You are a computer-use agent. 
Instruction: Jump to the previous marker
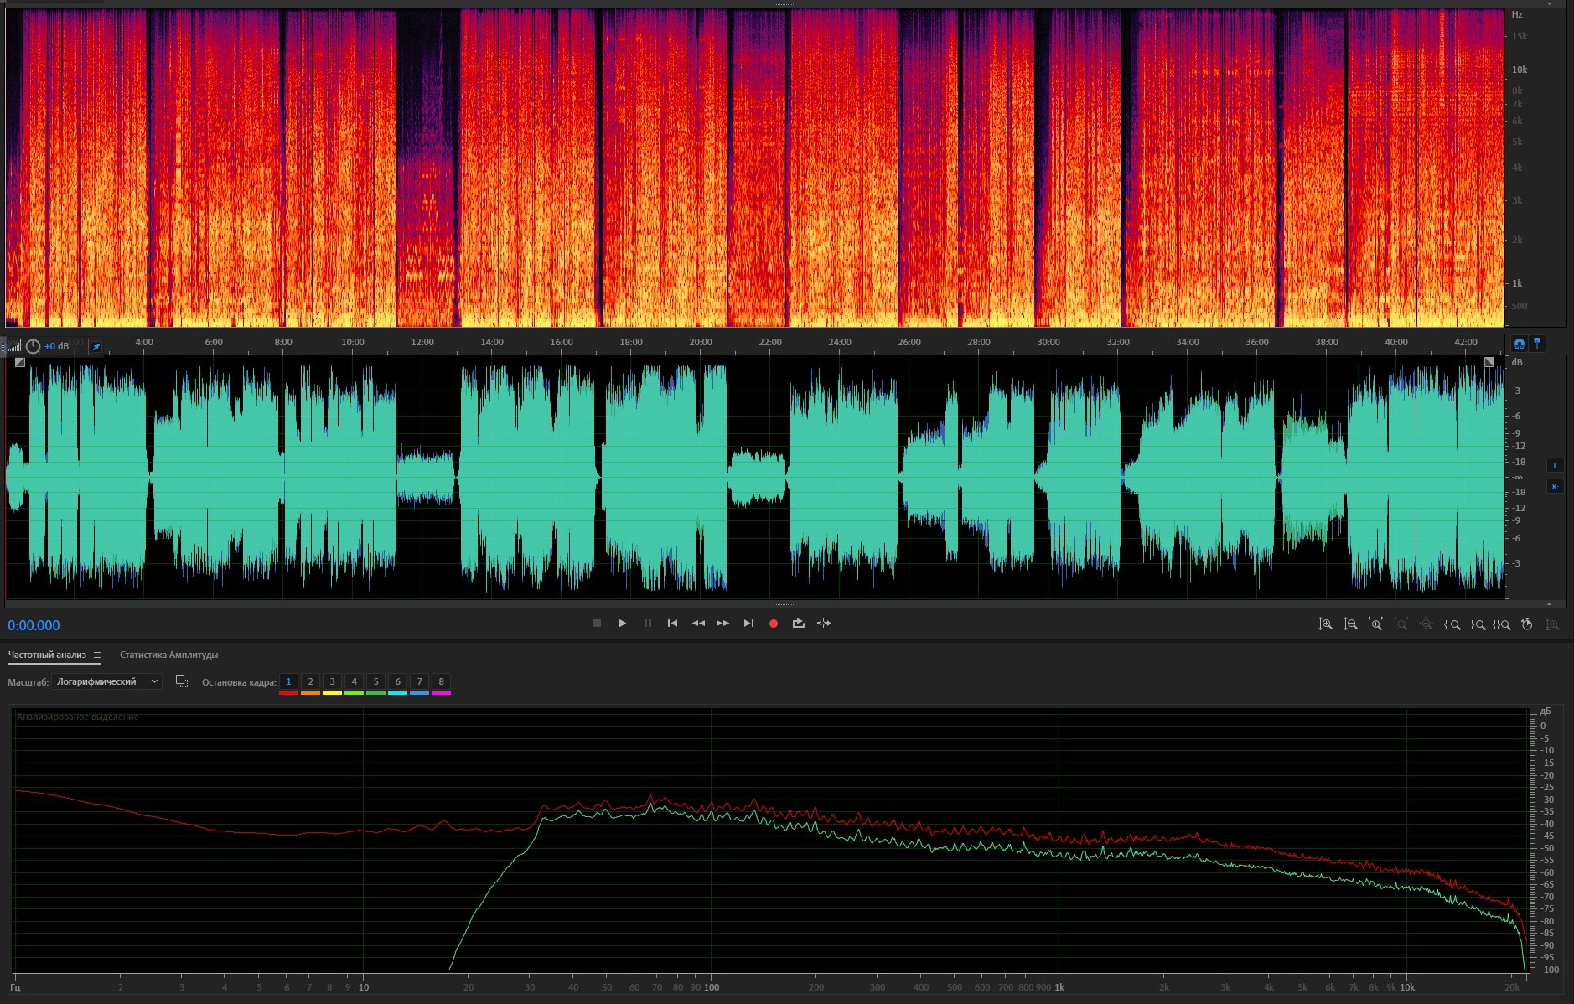[x=672, y=624]
